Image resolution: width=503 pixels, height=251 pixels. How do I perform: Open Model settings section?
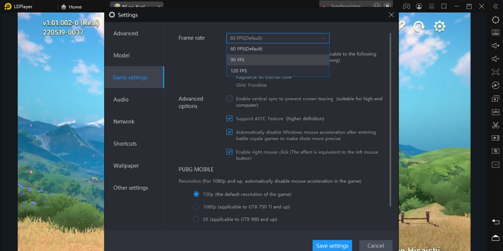click(134, 55)
